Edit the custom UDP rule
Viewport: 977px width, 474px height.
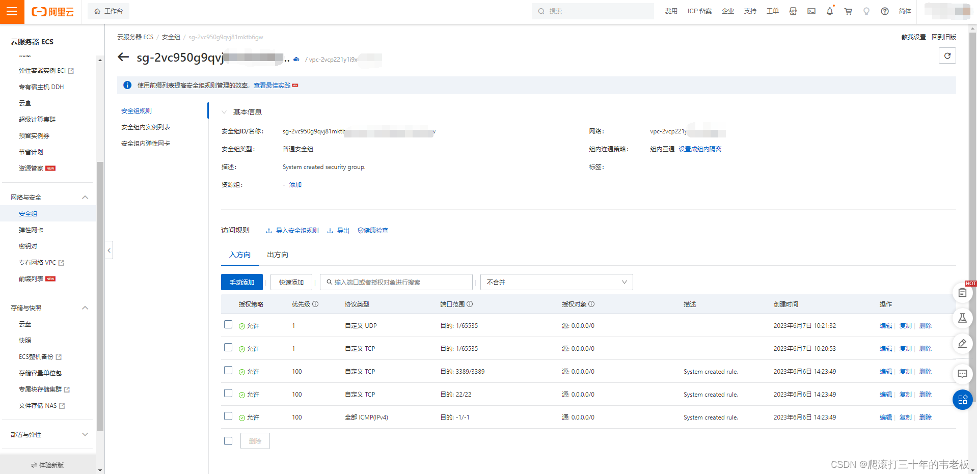tap(886, 326)
